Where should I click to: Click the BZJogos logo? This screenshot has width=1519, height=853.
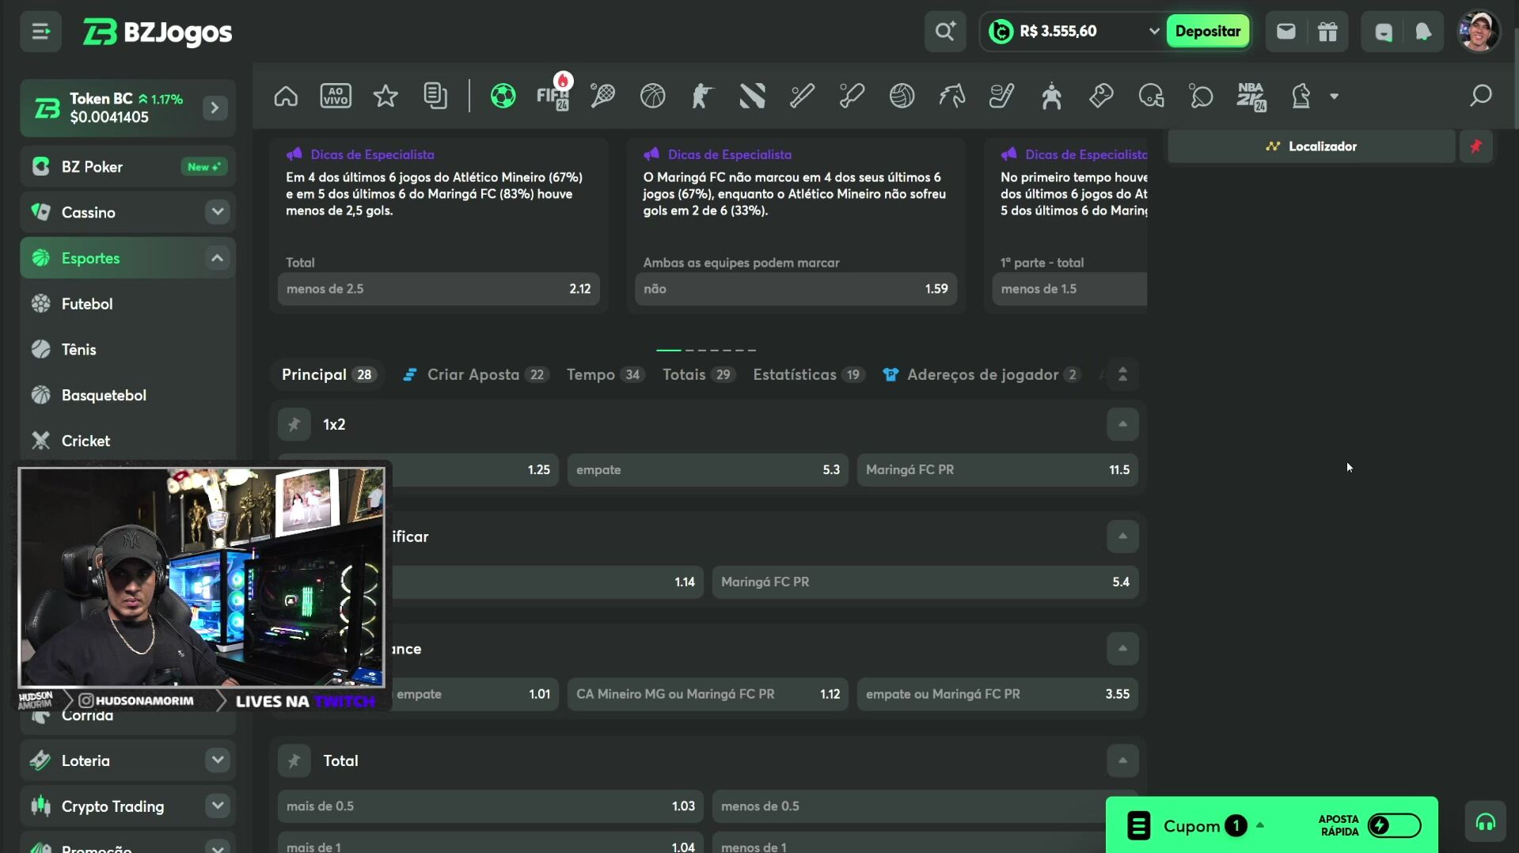[158, 32]
